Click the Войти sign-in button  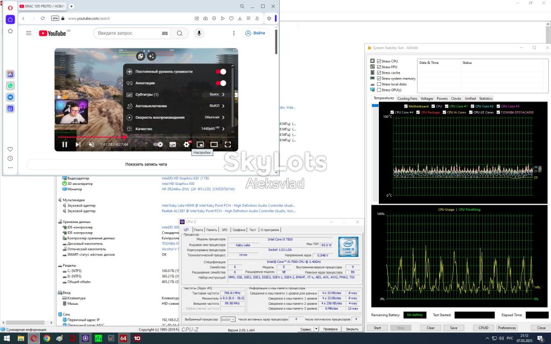256,33
